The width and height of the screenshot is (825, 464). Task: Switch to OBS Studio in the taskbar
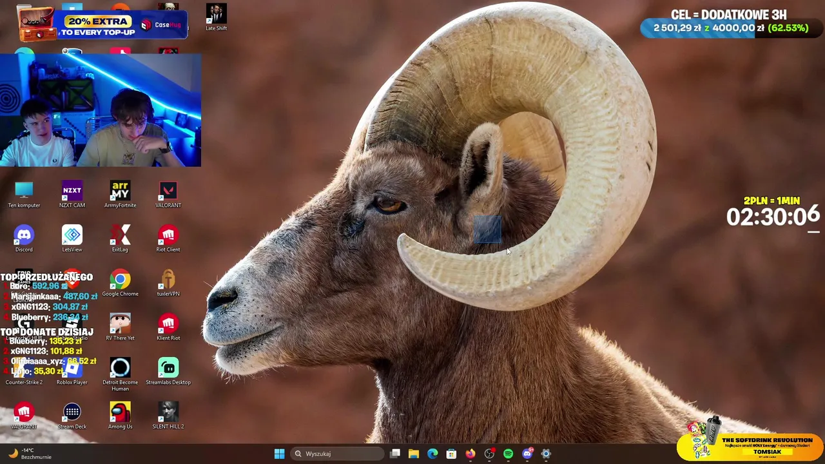tap(489, 454)
